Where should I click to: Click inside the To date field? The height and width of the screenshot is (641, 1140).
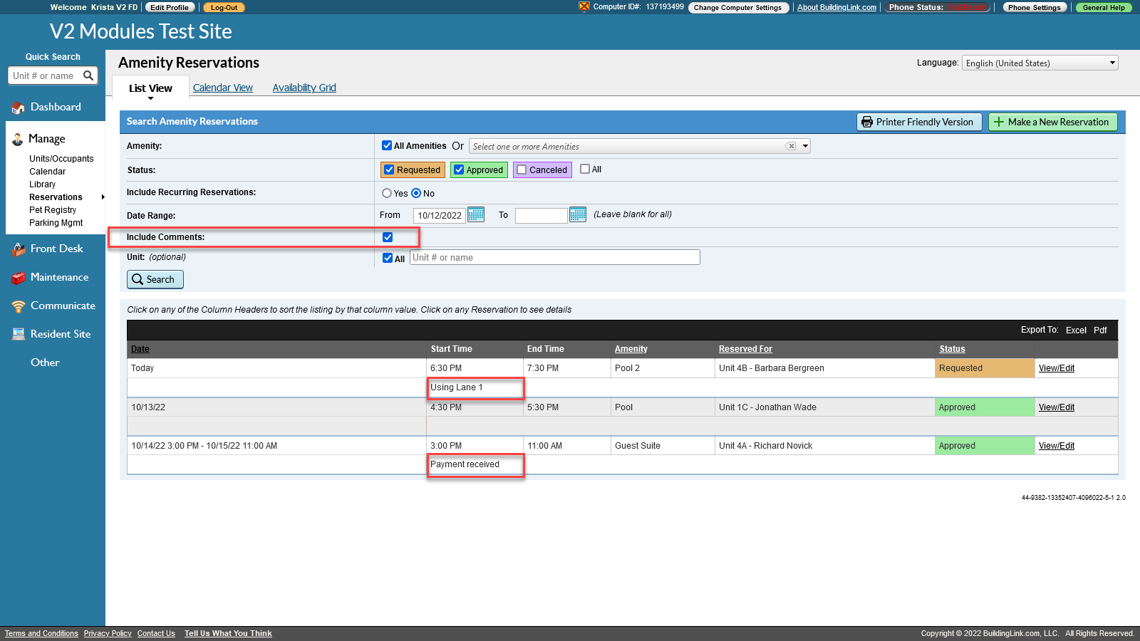pyautogui.click(x=540, y=214)
